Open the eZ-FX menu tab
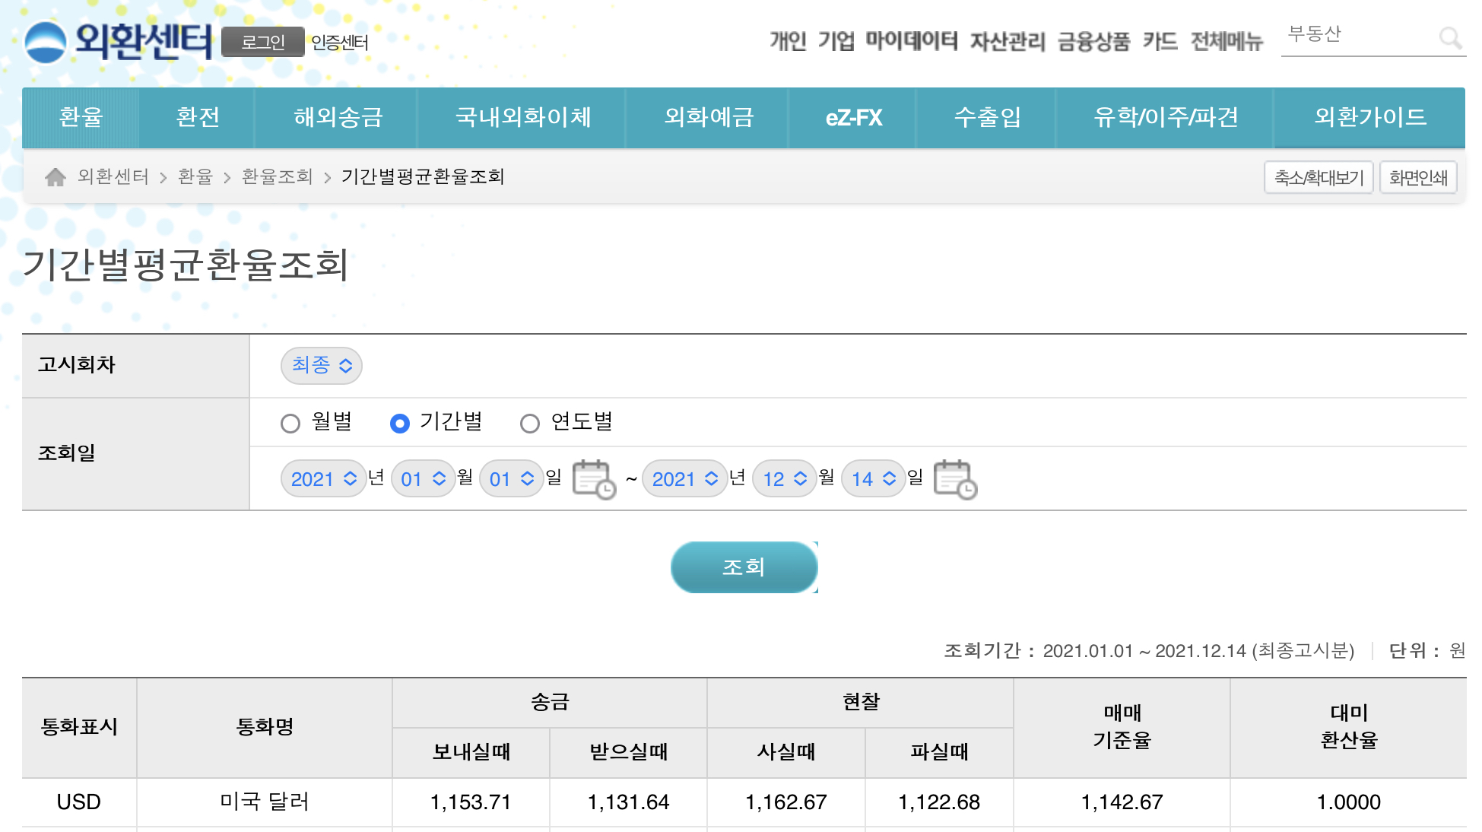This screenshot has height=832, width=1482. point(853,117)
